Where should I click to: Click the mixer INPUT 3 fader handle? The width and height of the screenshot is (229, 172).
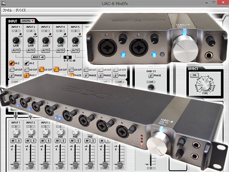point(45,164)
